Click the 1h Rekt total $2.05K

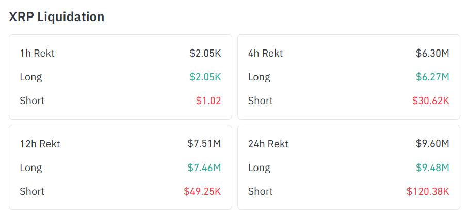pos(205,53)
